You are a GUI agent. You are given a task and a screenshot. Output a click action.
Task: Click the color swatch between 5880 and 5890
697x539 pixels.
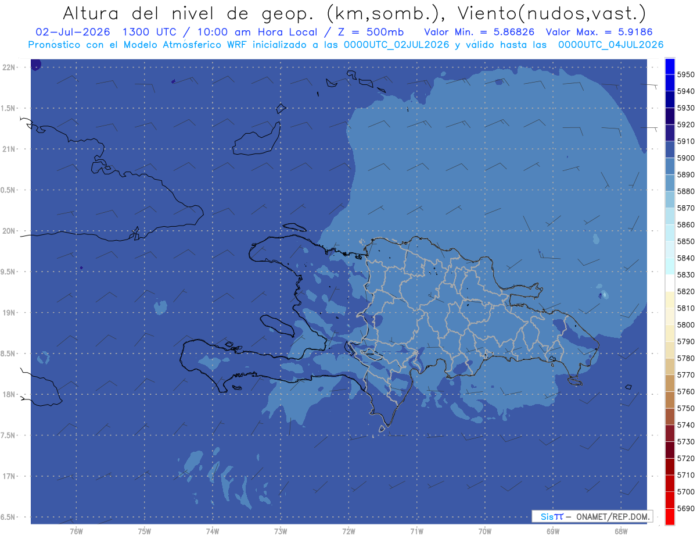tap(670, 183)
